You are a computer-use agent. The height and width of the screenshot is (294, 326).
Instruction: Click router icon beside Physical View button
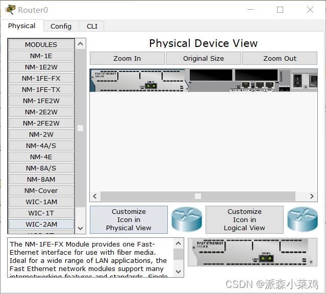click(x=187, y=219)
